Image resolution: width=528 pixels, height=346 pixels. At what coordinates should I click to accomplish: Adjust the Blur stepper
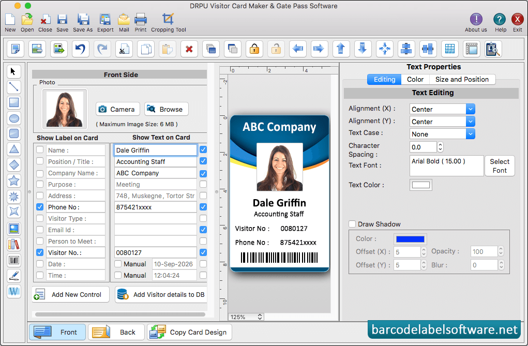coord(501,265)
